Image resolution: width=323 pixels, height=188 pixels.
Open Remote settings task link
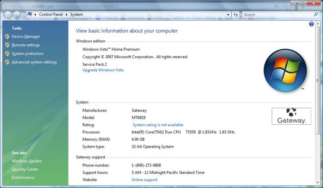click(26, 45)
